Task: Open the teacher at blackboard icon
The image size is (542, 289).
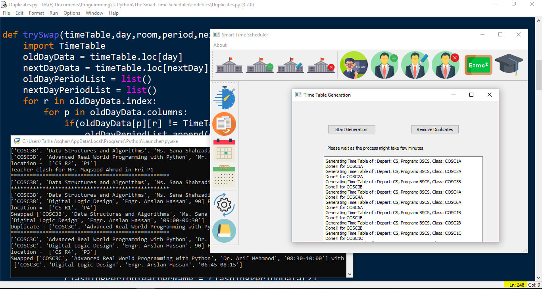Action: click(x=354, y=65)
